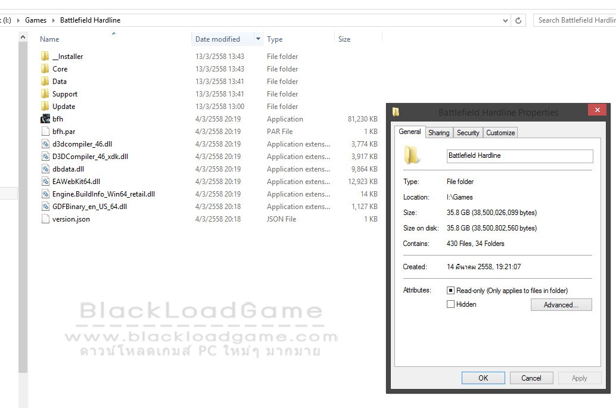The height and width of the screenshot is (408, 616).
Task: Select the Support folder icon
Action: [45, 94]
